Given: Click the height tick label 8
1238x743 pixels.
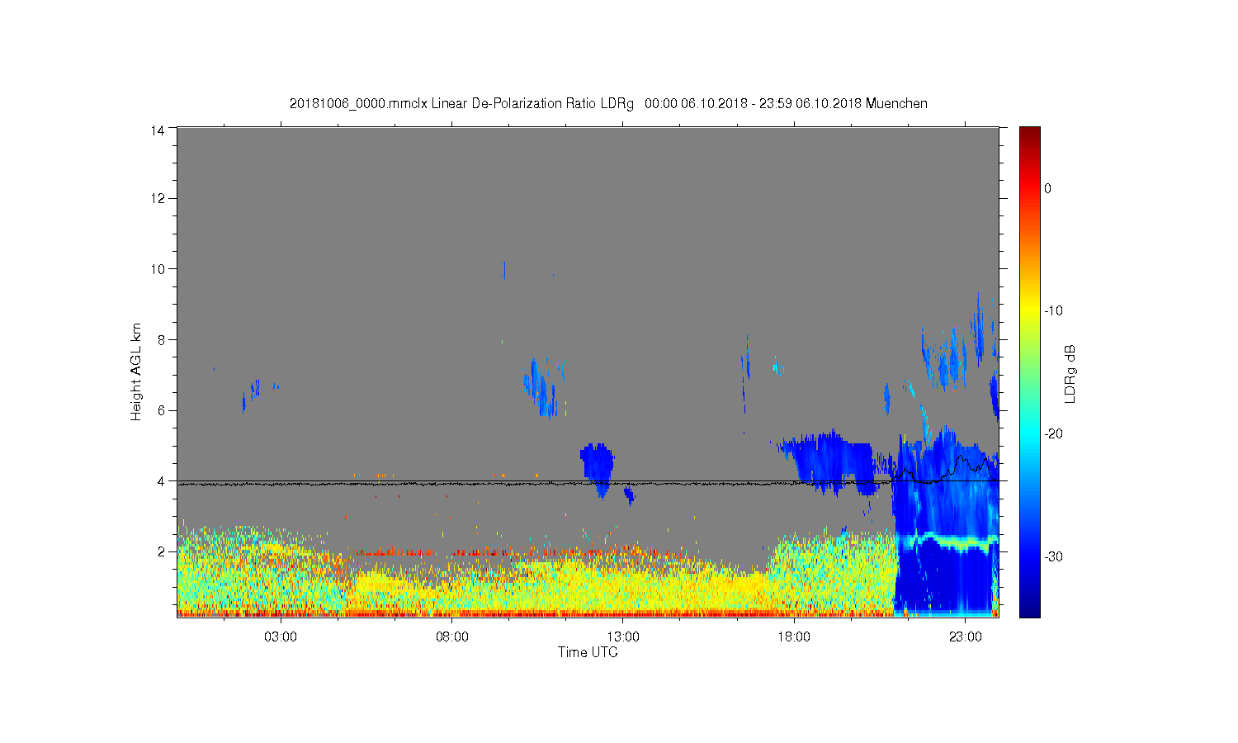Looking at the screenshot, I should (x=162, y=339).
